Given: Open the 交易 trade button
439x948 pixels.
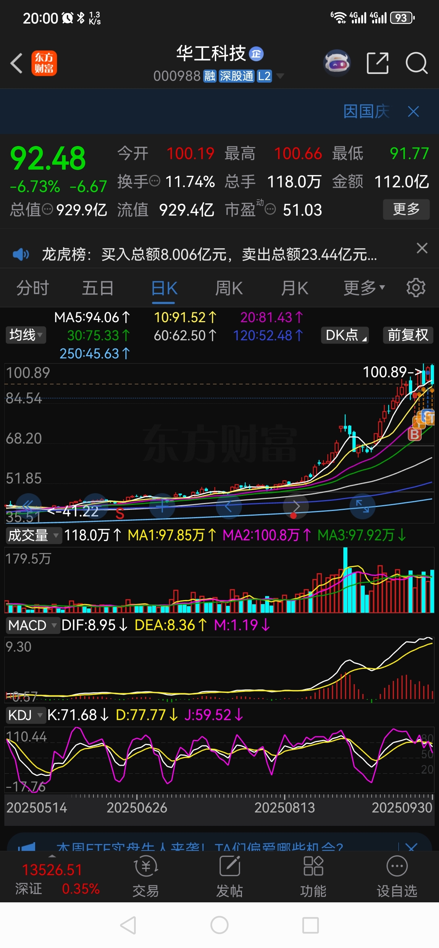Looking at the screenshot, I should (x=146, y=877).
